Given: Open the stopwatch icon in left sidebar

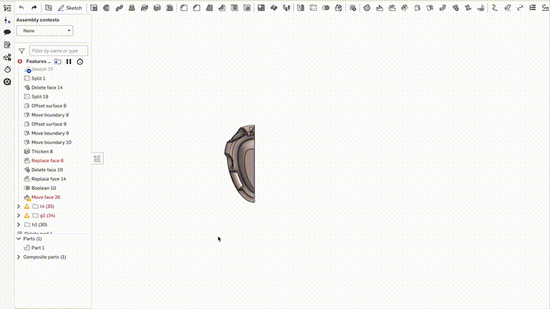Looking at the screenshot, I should (7, 70).
